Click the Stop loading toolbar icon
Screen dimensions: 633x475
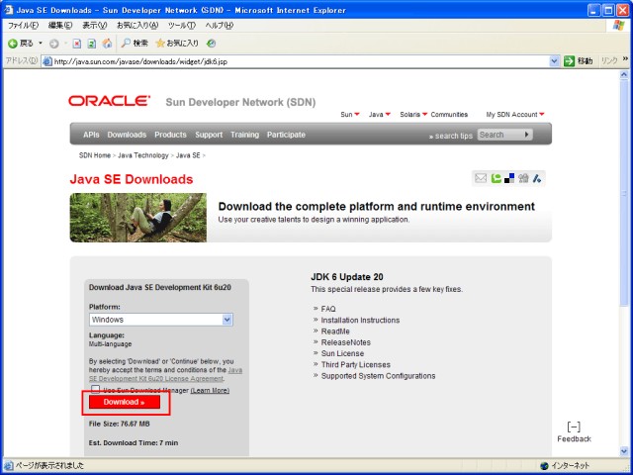tap(77, 44)
